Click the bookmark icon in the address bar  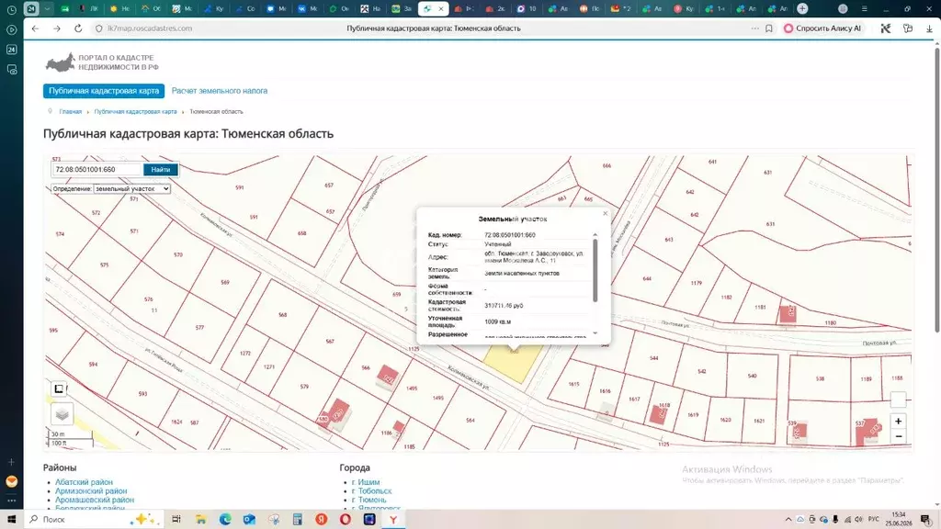(769, 28)
